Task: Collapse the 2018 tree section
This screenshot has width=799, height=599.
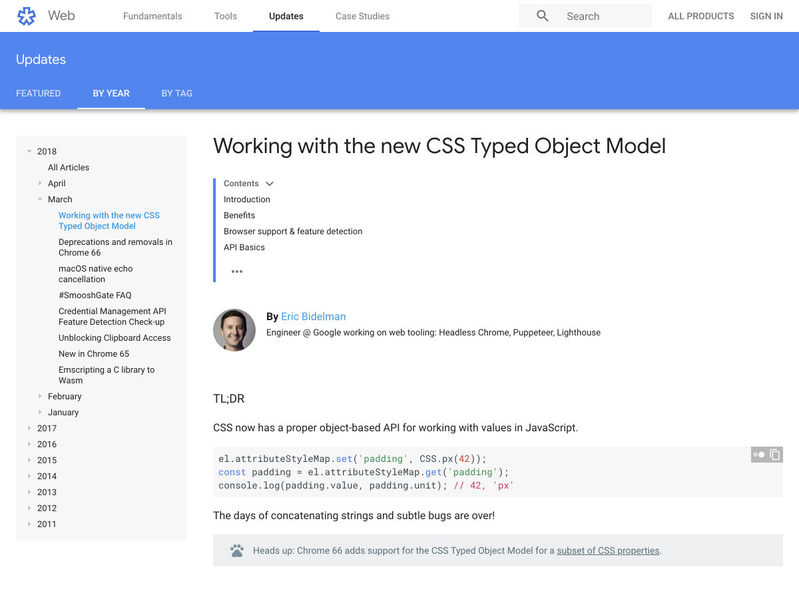Action: tap(29, 151)
